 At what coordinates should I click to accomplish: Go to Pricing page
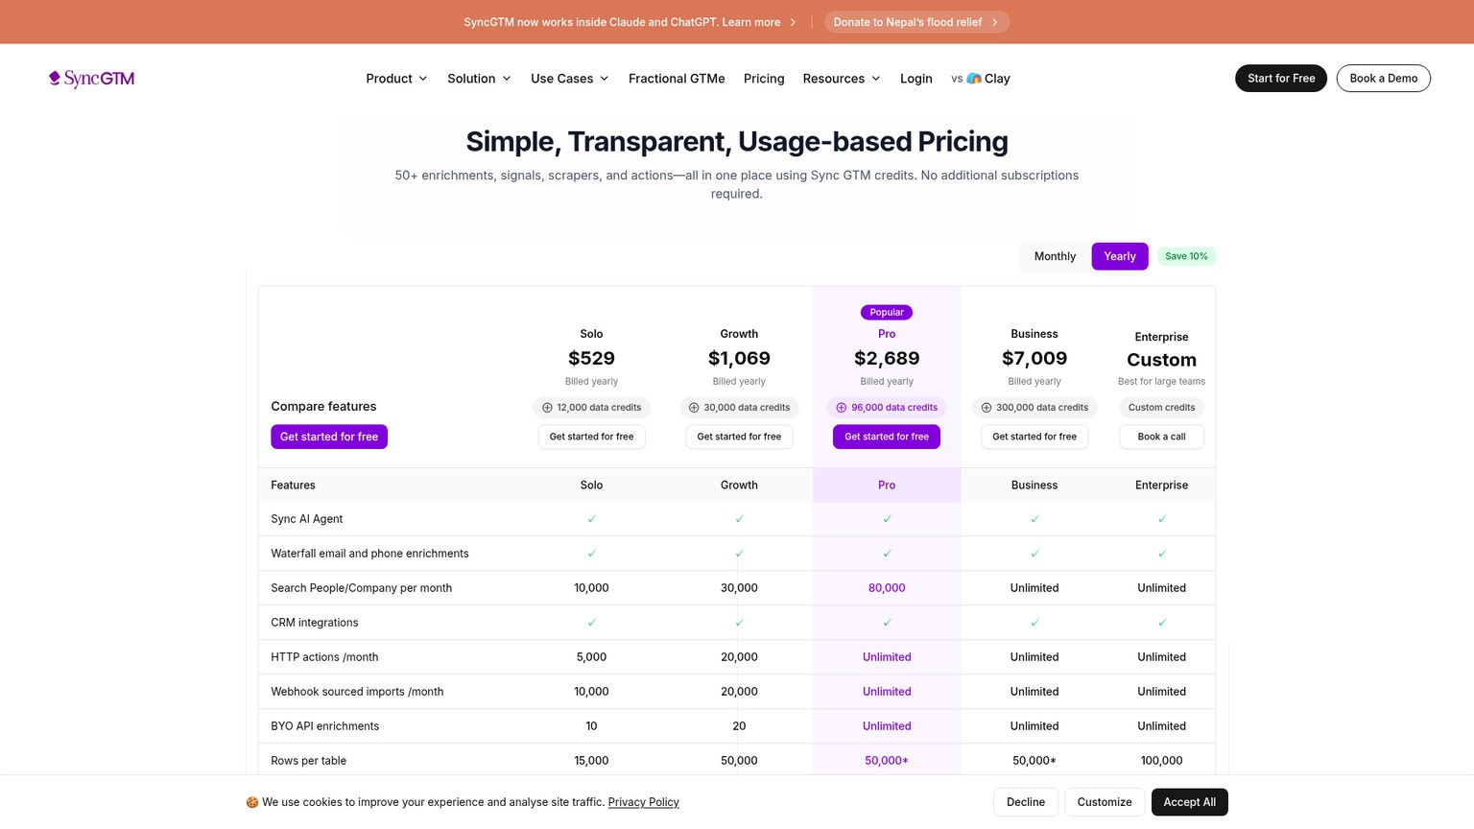point(764,79)
